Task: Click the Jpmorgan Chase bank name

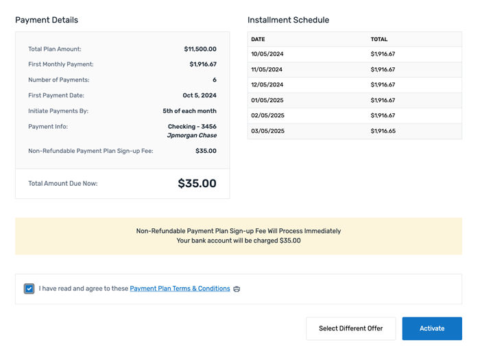Action: (x=191, y=136)
